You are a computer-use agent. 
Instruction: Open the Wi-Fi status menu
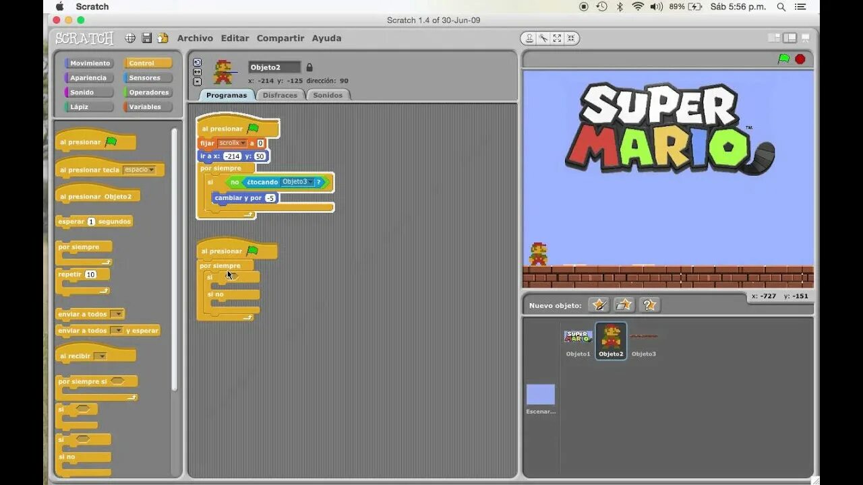tap(638, 7)
